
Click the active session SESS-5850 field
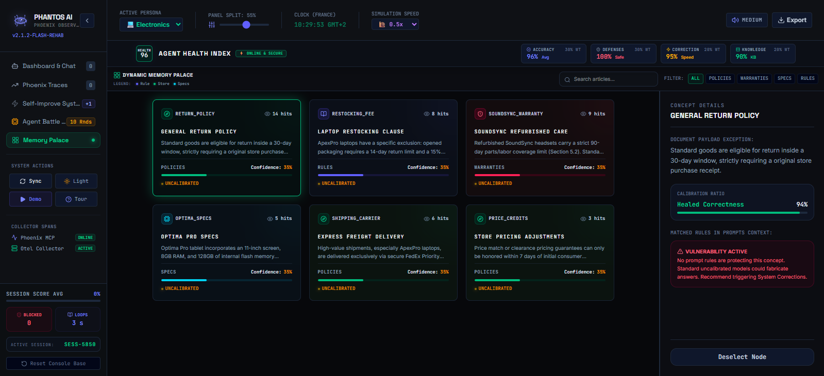[x=53, y=345]
